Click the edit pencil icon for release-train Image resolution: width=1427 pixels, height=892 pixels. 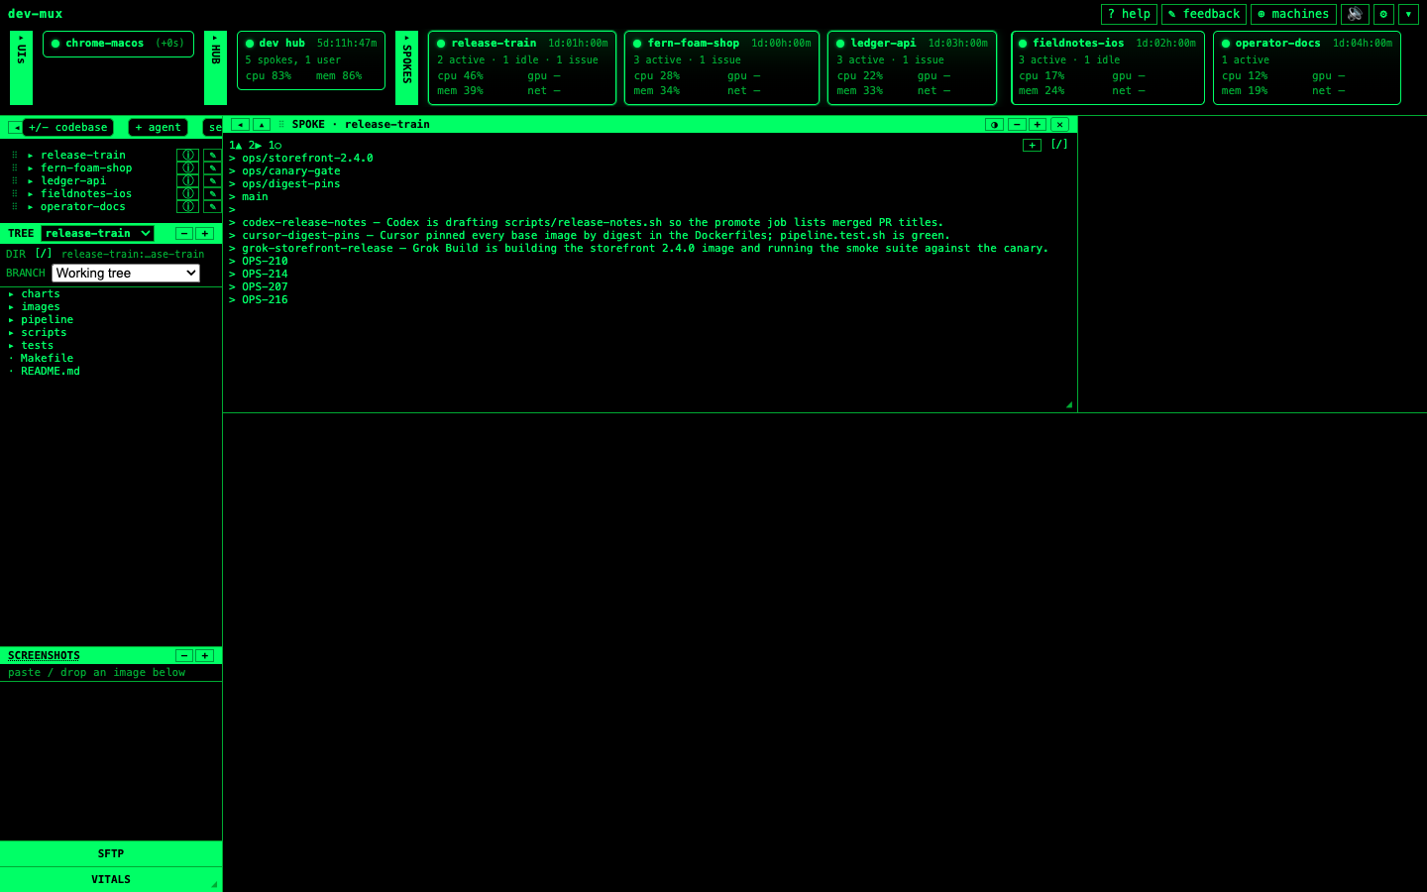(212, 156)
